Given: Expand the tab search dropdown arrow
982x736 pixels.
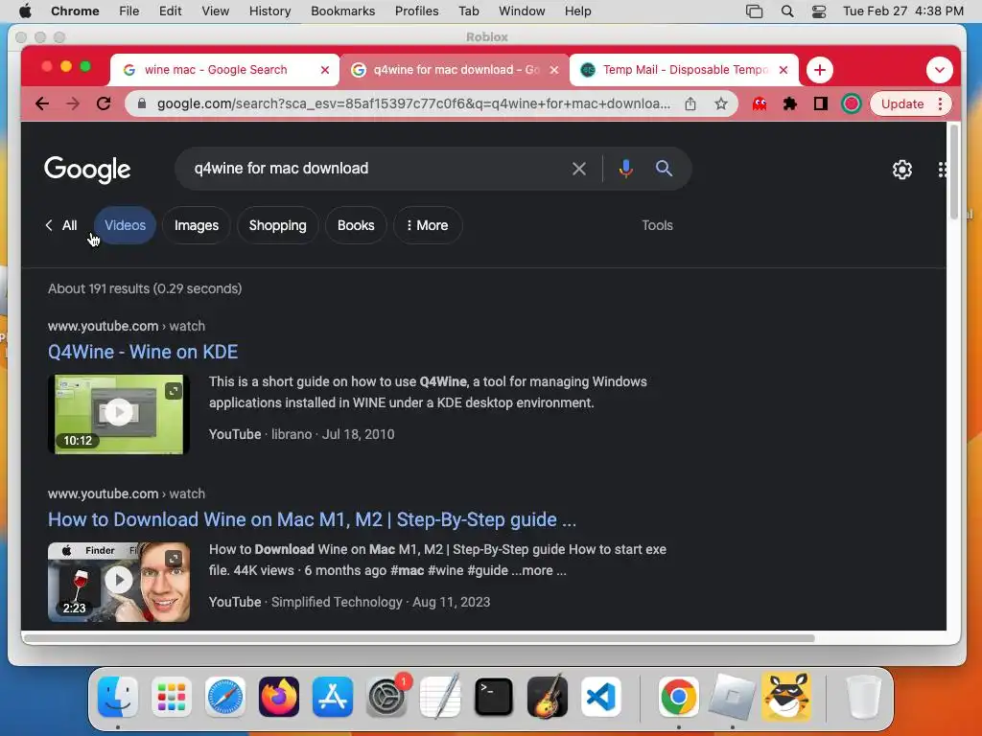Looking at the screenshot, I should point(940,70).
